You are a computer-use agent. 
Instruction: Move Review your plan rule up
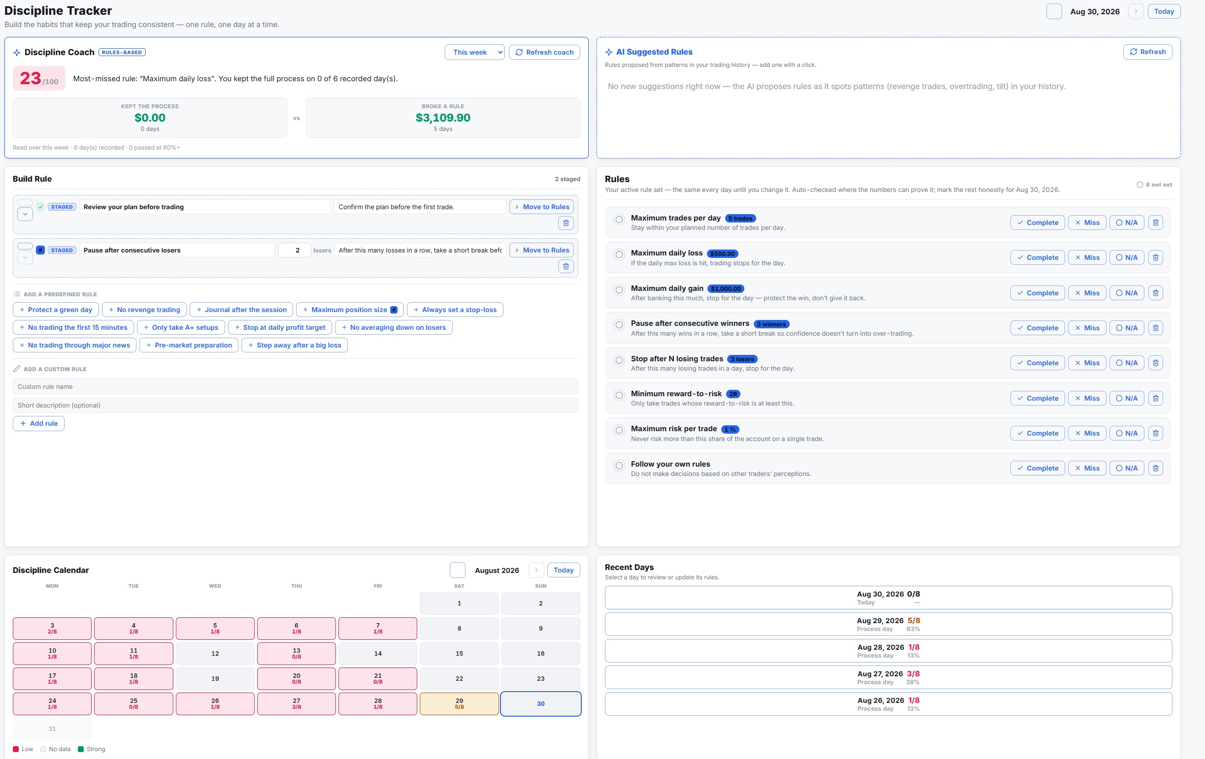coord(25,202)
